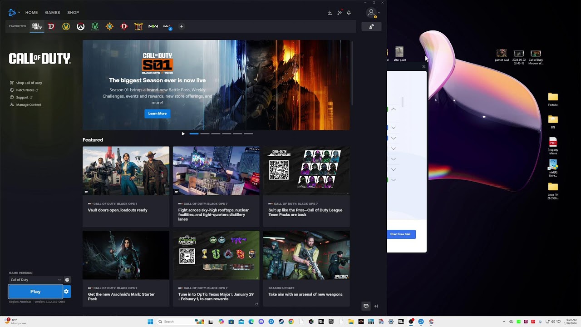This screenshot has height=327, width=581.
Task: Open the SHOP tab
Action: click(73, 12)
